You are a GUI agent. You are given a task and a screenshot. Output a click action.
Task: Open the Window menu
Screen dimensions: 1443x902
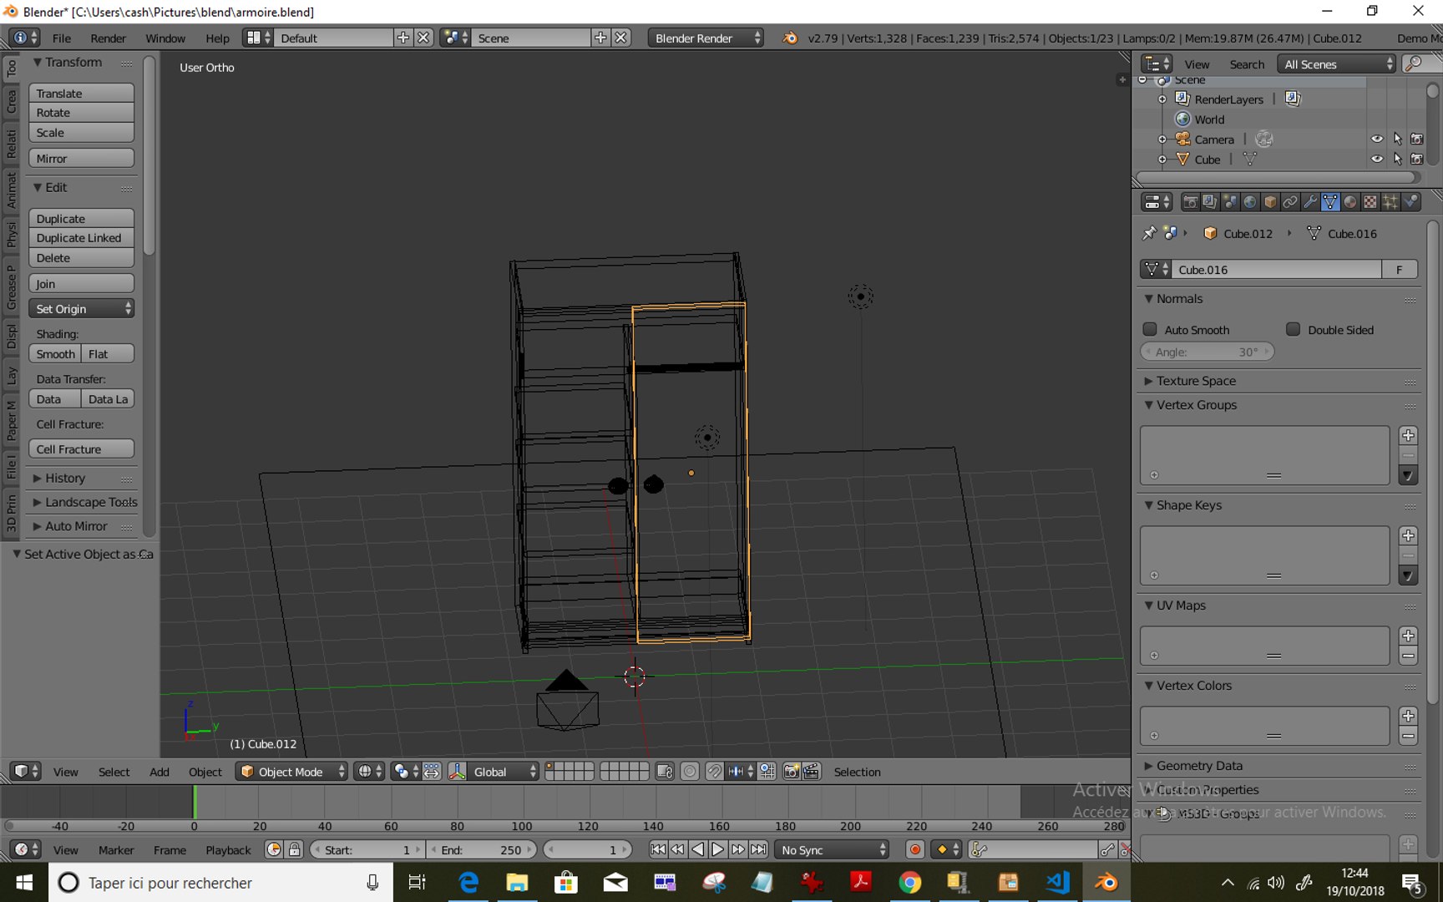pos(165,38)
